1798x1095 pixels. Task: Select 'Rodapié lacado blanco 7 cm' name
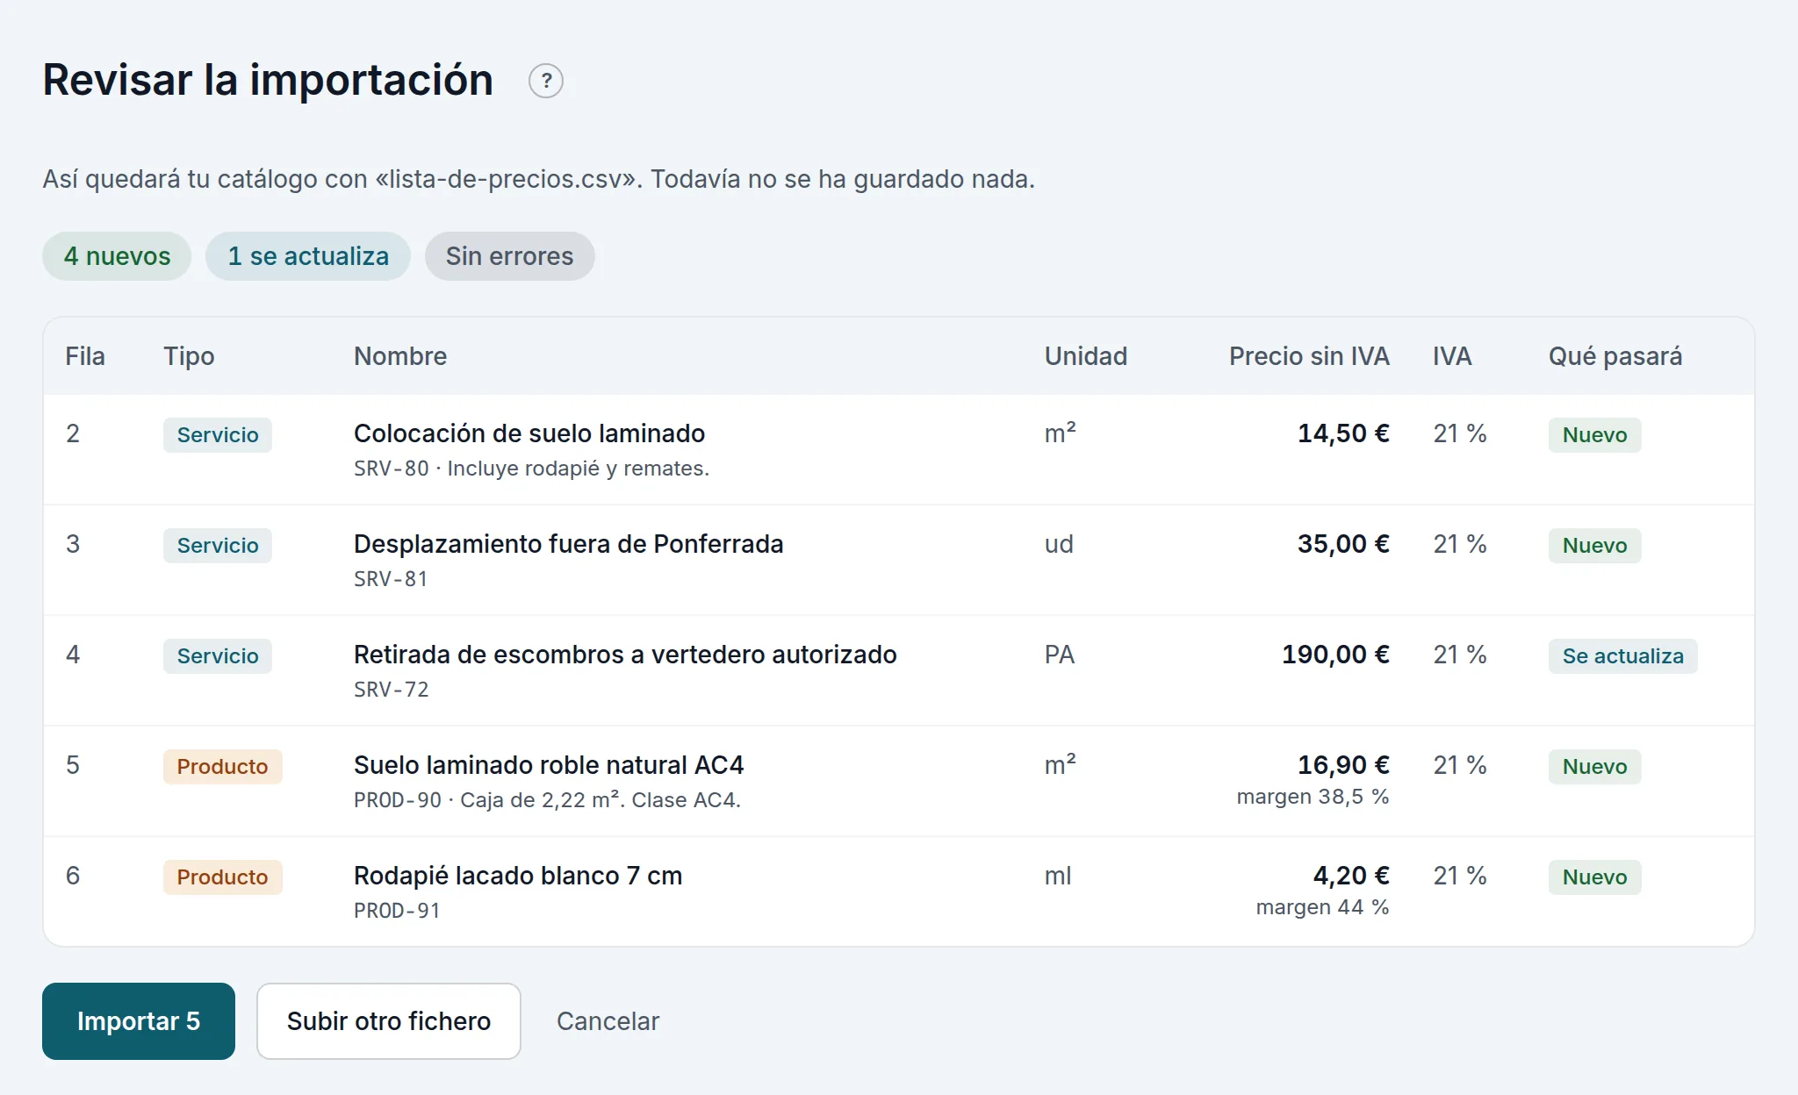coord(518,876)
